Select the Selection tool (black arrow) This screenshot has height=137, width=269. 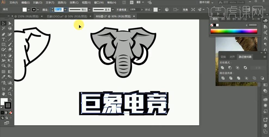point(4,23)
